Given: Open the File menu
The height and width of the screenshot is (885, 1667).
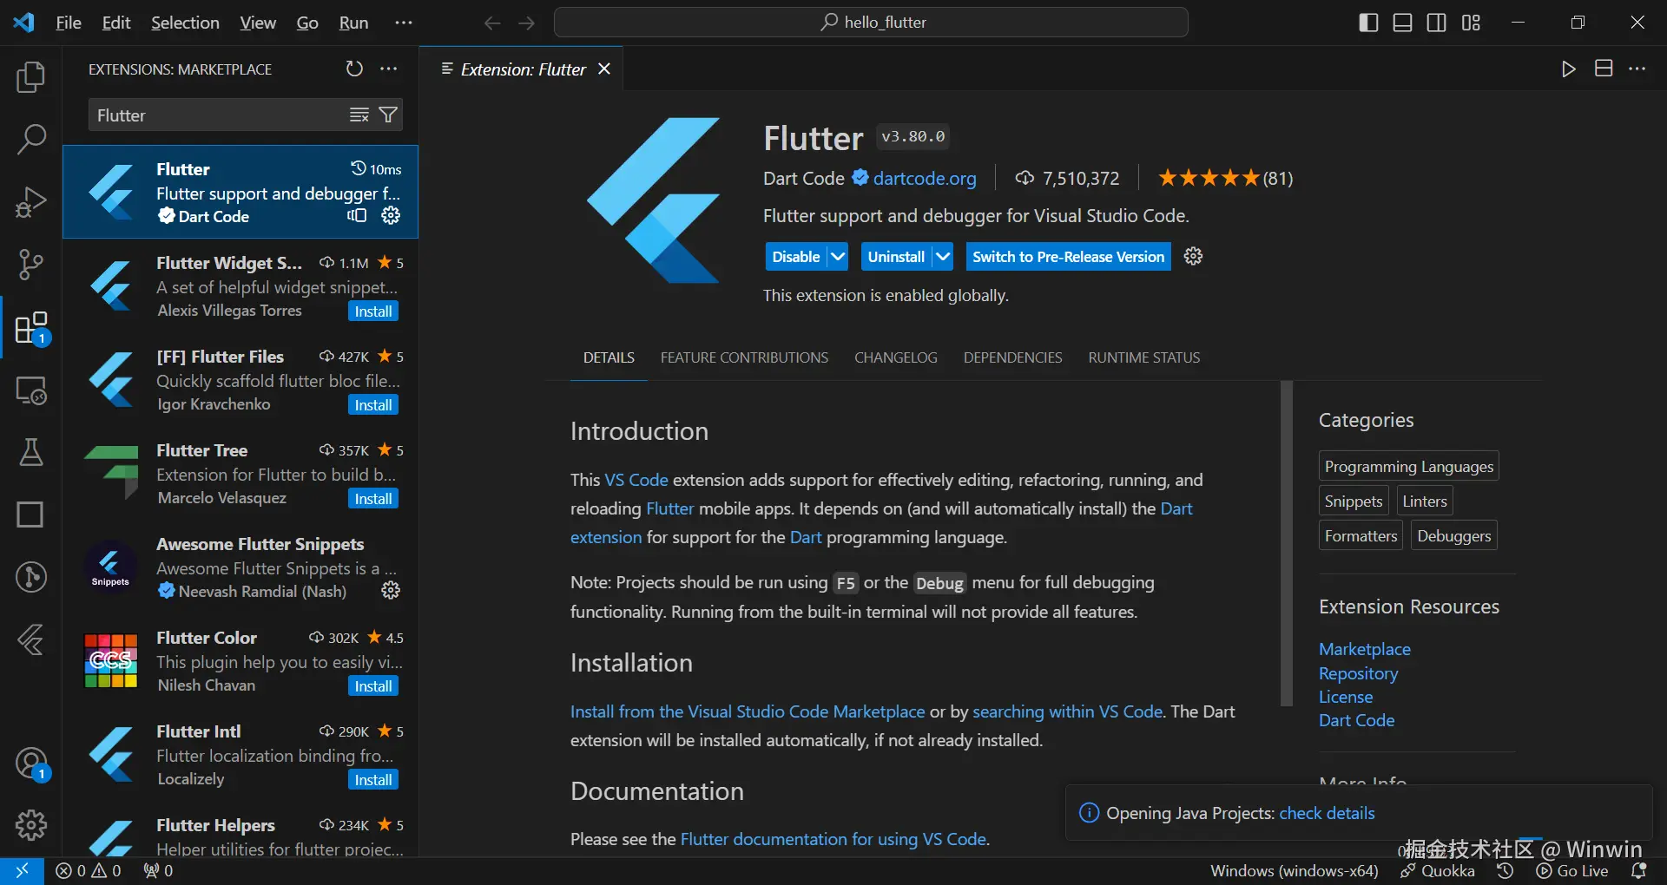Looking at the screenshot, I should [69, 23].
